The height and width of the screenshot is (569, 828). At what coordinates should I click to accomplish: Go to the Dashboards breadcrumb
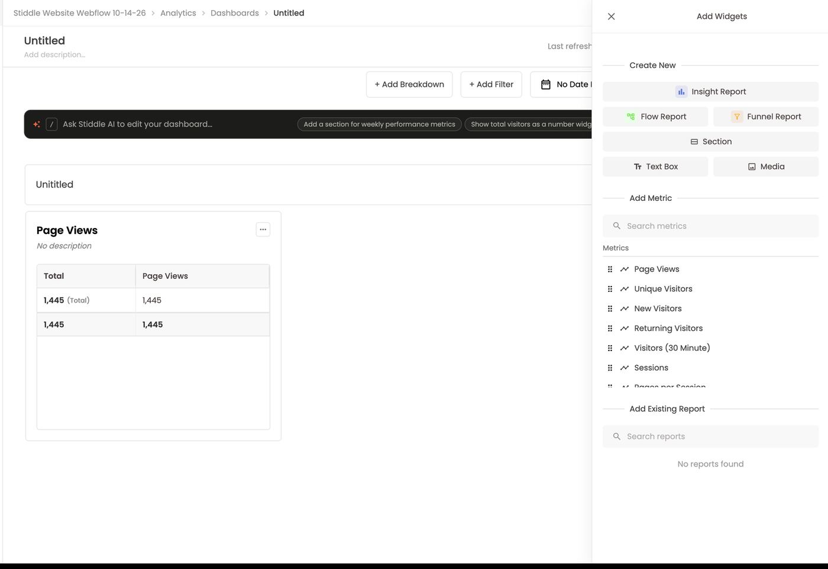235,13
